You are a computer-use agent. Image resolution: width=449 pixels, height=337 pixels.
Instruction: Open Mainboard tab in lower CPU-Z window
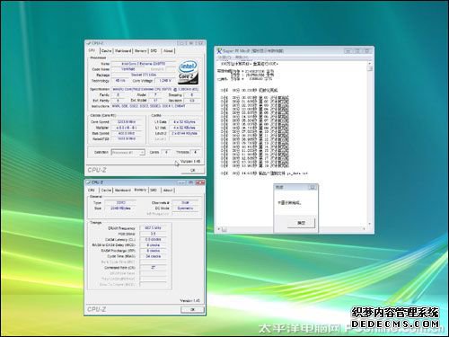coord(123,191)
